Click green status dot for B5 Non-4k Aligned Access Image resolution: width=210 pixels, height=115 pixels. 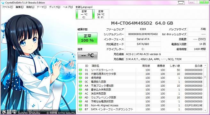(x=80, y=105)
